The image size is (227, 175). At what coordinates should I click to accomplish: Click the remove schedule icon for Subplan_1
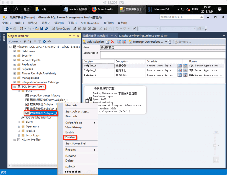(x=185, y=66)
